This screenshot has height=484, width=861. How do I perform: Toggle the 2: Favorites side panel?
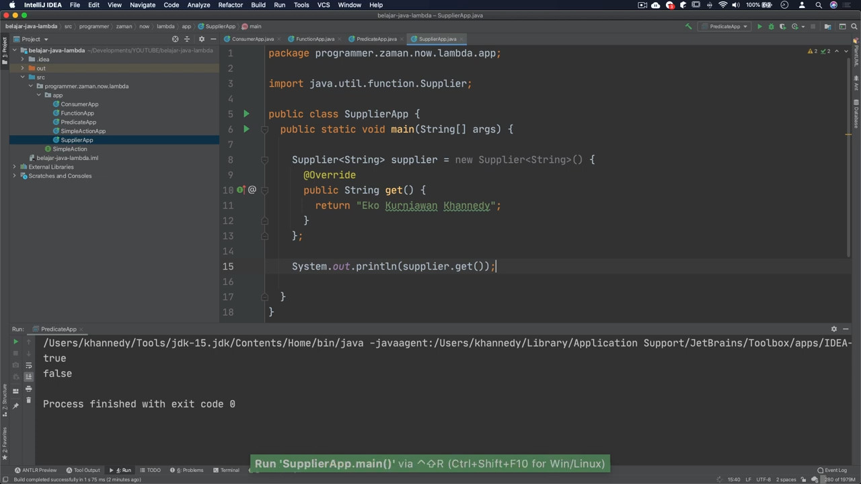pos(4,444)
